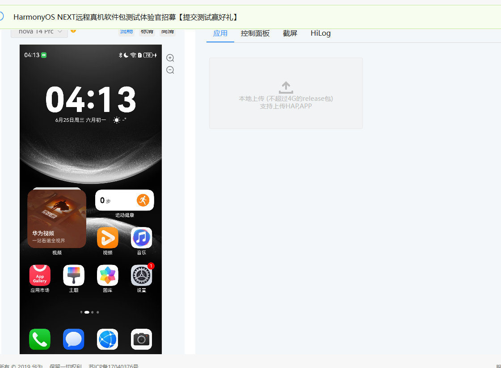Tap the green Phone dialer icon

coord(40,339)
